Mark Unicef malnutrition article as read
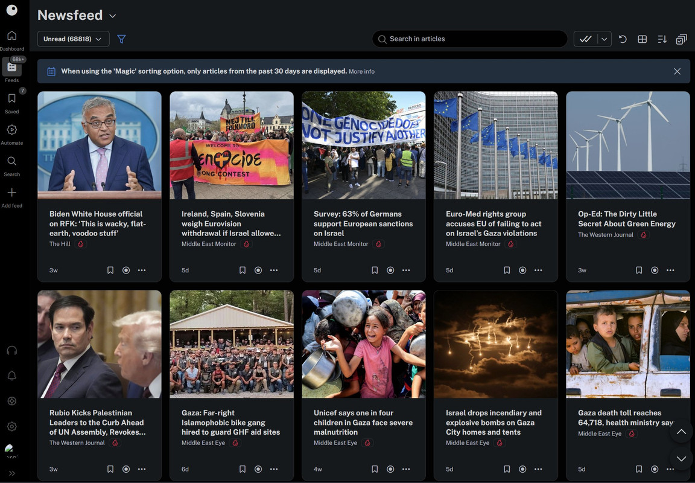The height and width of the screenshot is (483, 695). (x=390, y=469)
